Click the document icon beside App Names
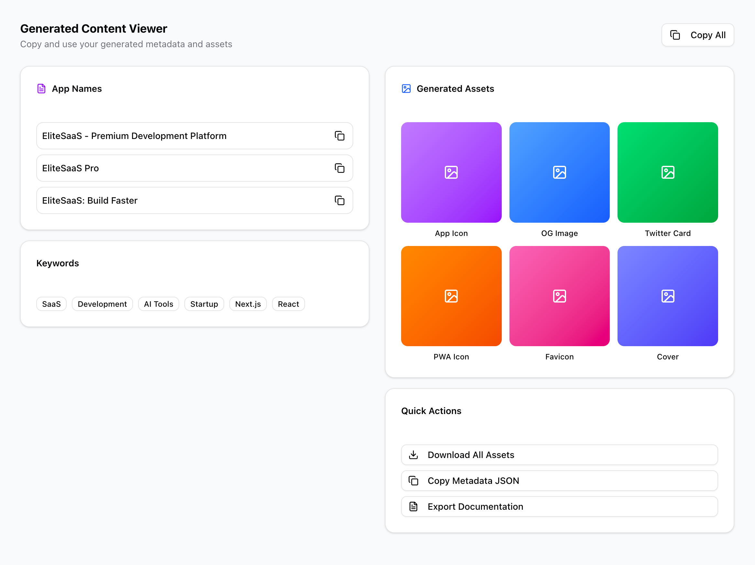This screenshot has width=755, height=565. pyautogui.click(x=41, y=89)
